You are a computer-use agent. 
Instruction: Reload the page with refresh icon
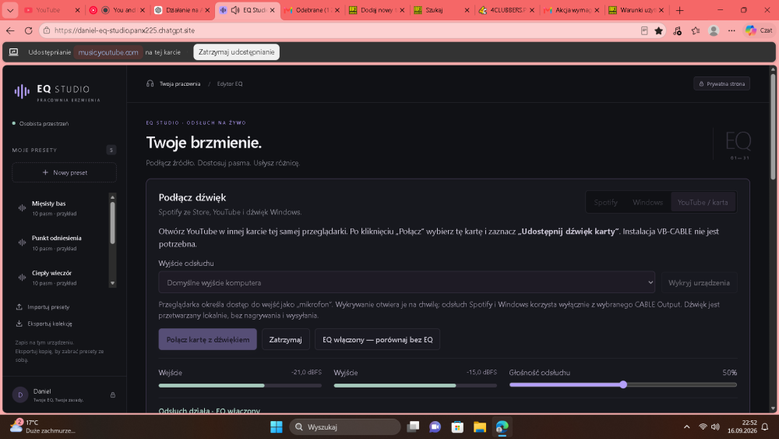(28, 30)
